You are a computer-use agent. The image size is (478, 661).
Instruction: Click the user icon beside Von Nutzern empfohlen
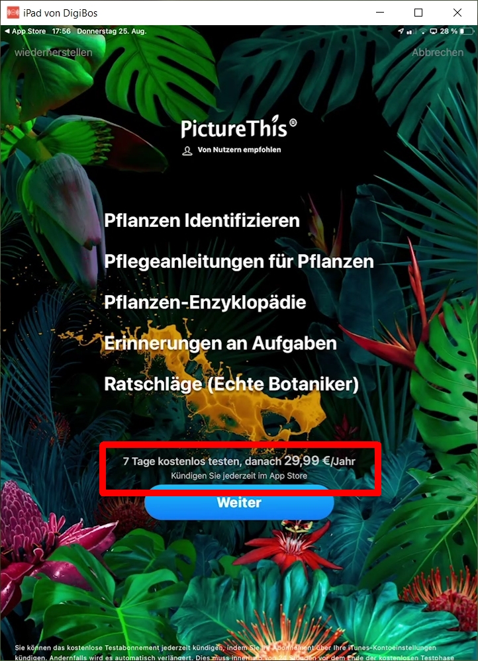(x=187, y=150)
